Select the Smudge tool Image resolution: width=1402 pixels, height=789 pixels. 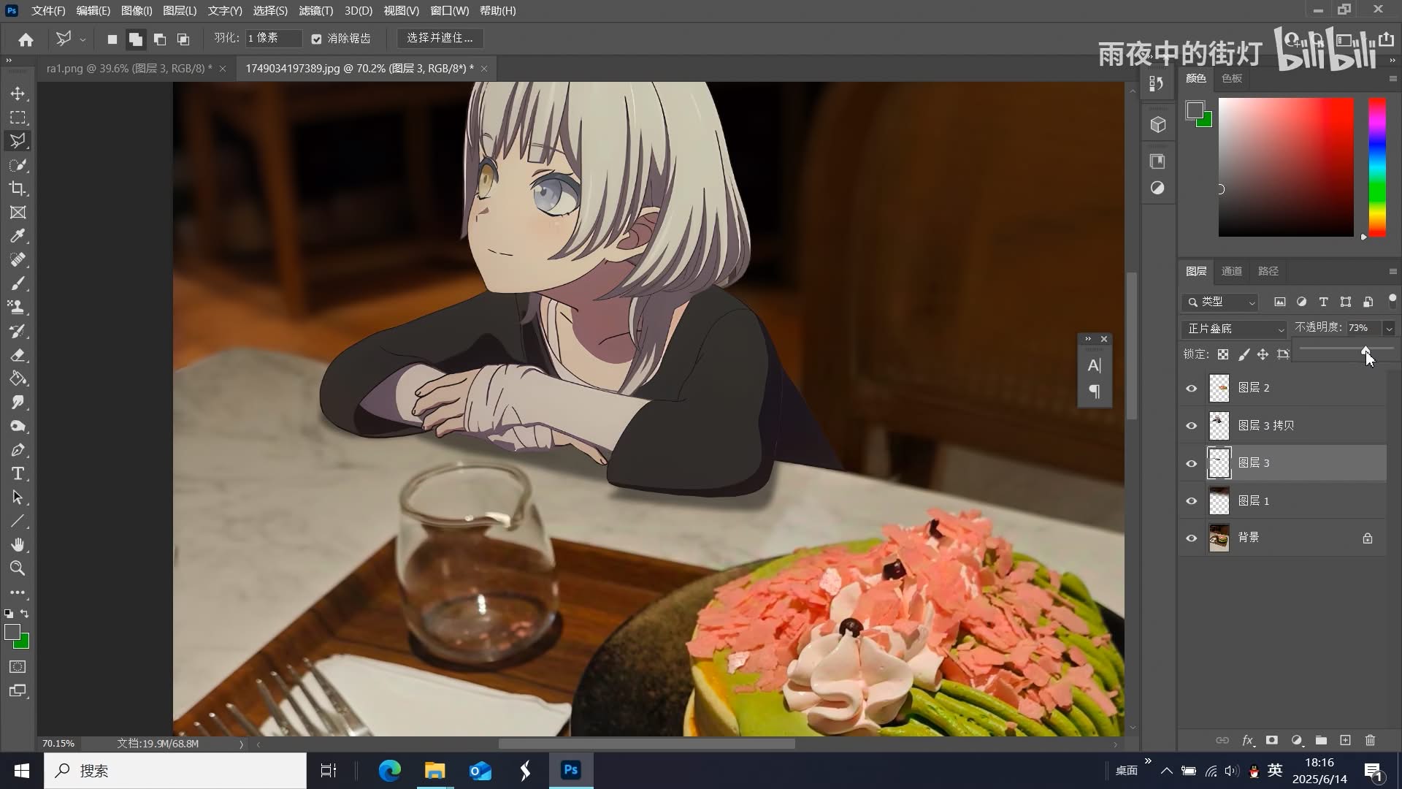coord(18,403)
